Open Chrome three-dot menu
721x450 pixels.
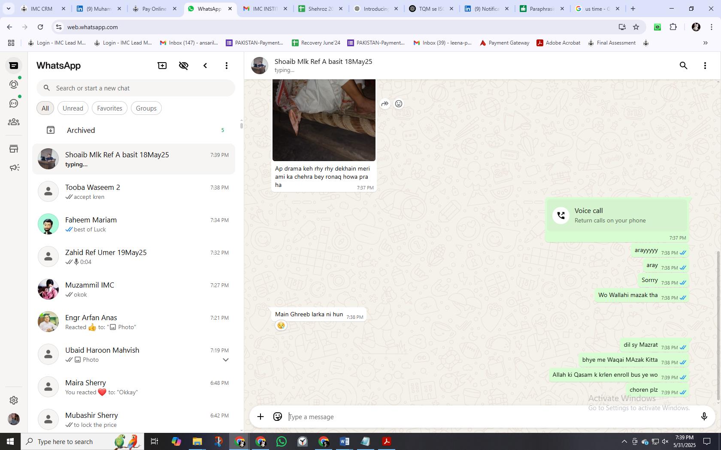click(711, 27)
